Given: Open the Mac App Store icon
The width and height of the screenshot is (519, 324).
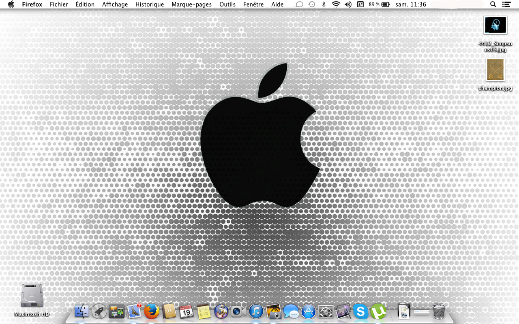Looking at the screenshot, I should [x=309, y=311].
